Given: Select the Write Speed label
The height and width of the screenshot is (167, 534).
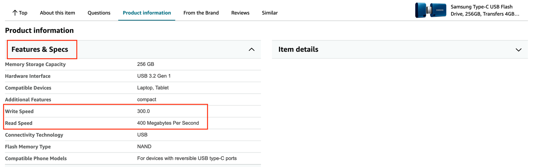Looking at the screenshot, I should point(19,111).
